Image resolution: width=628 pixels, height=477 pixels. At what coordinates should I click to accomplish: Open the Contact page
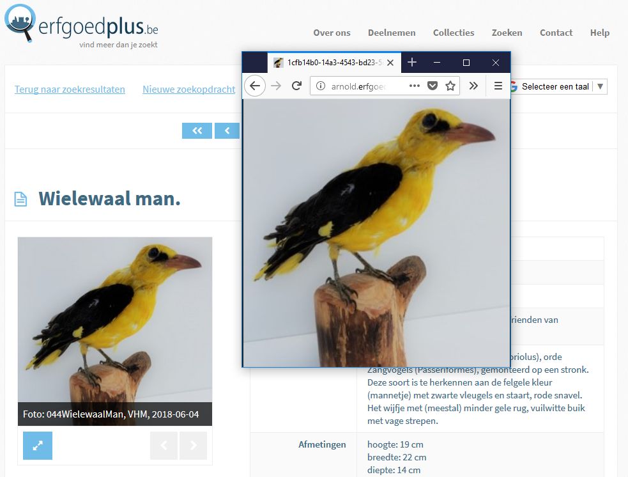[556, 33]
